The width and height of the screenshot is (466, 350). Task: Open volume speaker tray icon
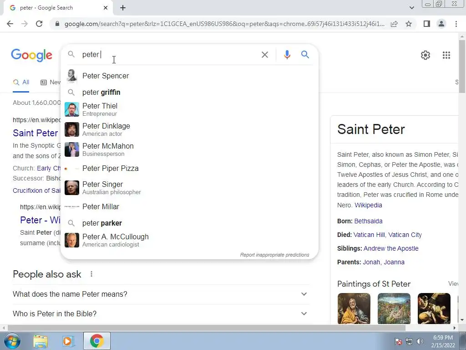[420, 341]
